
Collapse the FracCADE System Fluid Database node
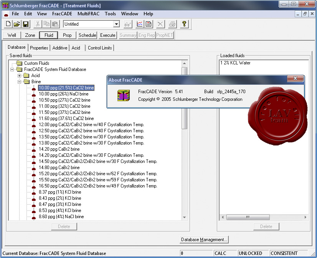pyautogui.click(x=12, y=69)
